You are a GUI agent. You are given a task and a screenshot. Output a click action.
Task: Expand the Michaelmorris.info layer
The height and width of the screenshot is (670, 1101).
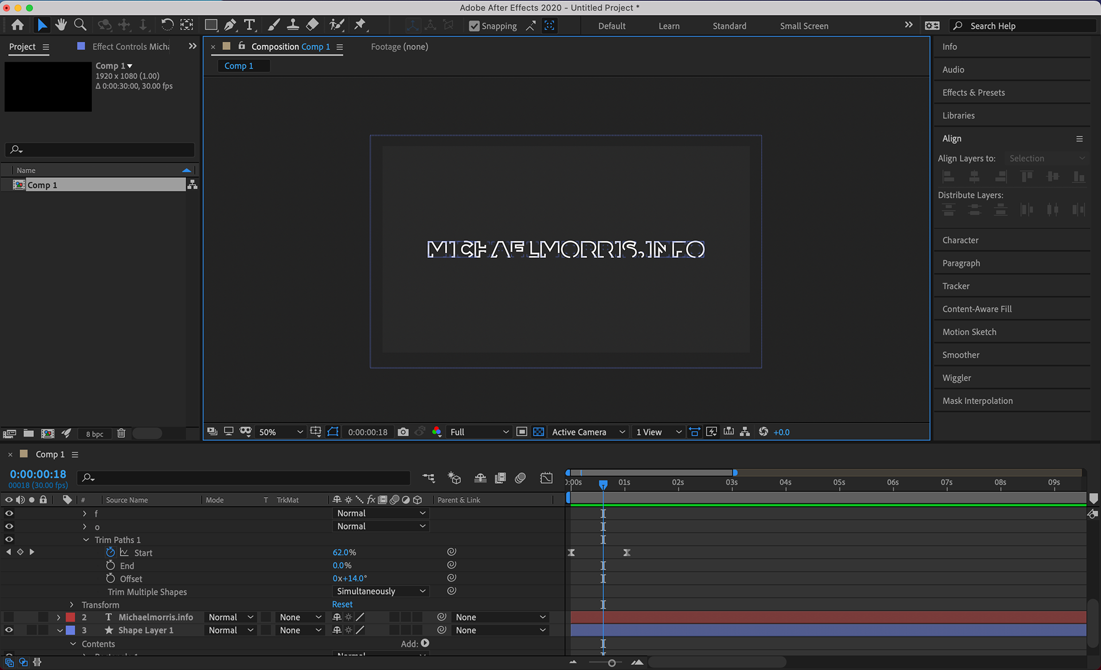pos(58,617)
